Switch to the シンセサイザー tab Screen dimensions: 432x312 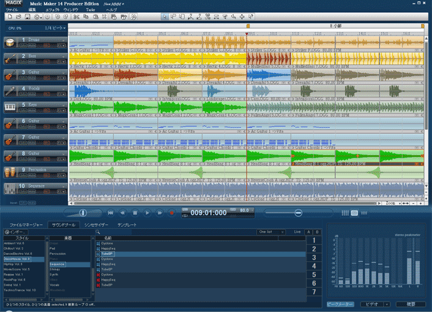96,225
